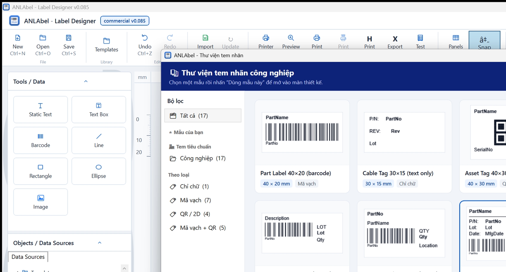This screenshot has width=506, height=272.
Task: Click the Cable Tag 30×15 (text only) title
Action: pyautogui.click(x=398, y=173)
